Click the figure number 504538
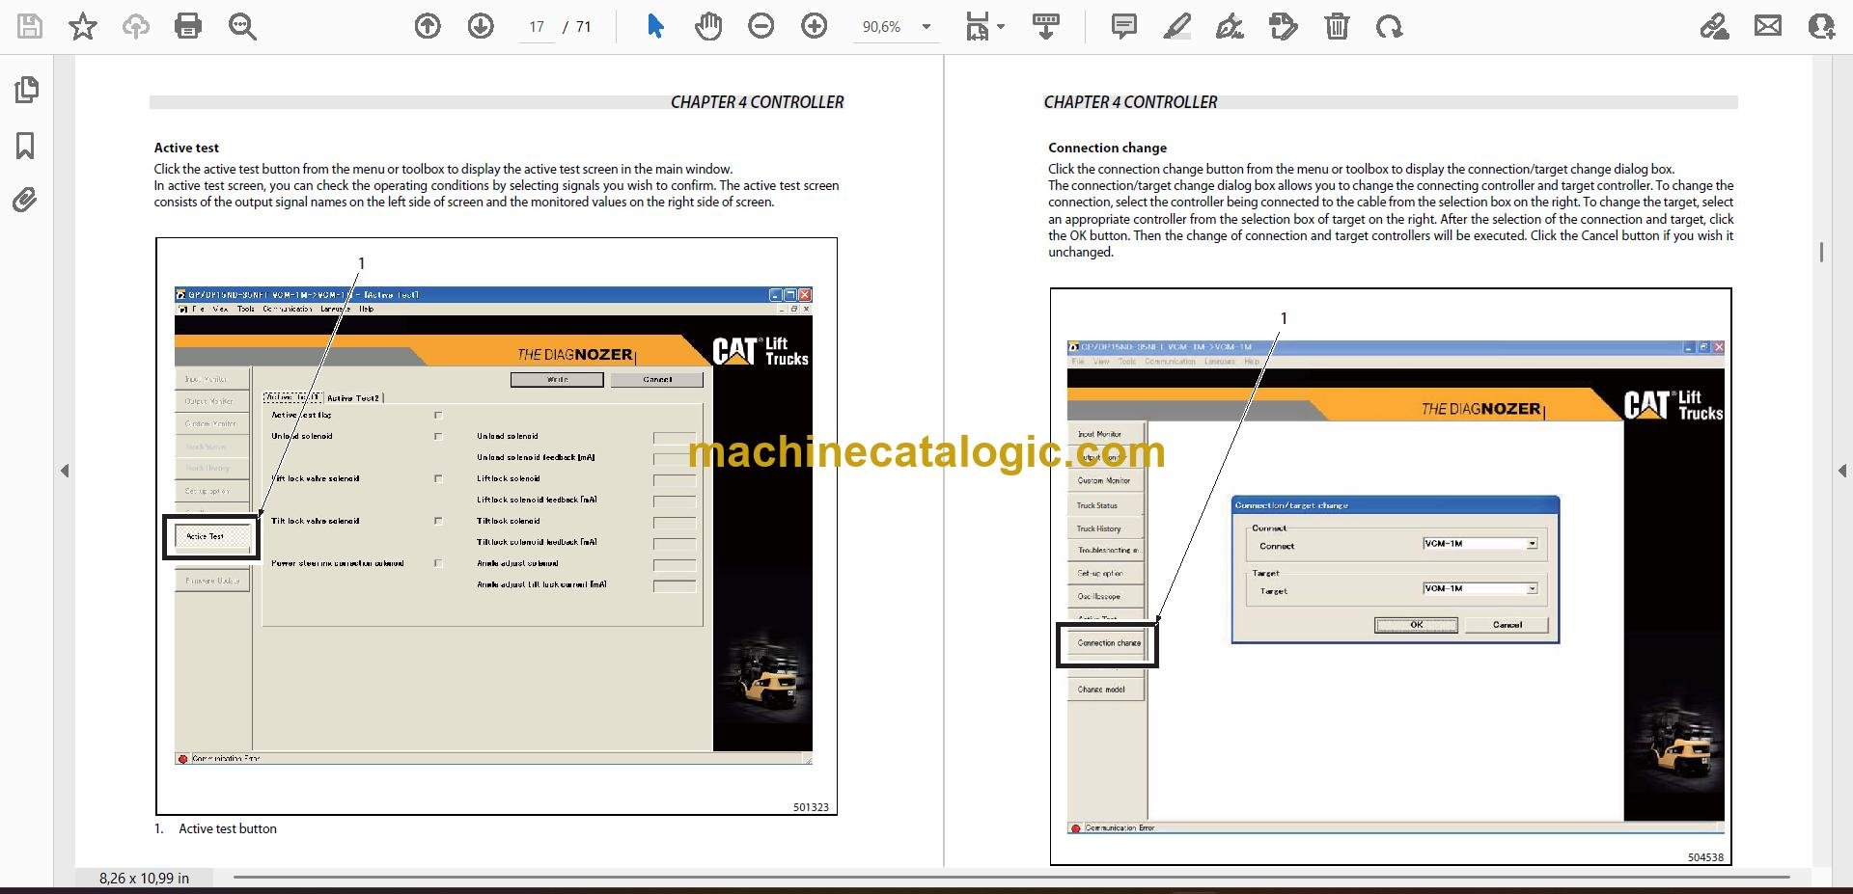 click(x=1705, y=857)
